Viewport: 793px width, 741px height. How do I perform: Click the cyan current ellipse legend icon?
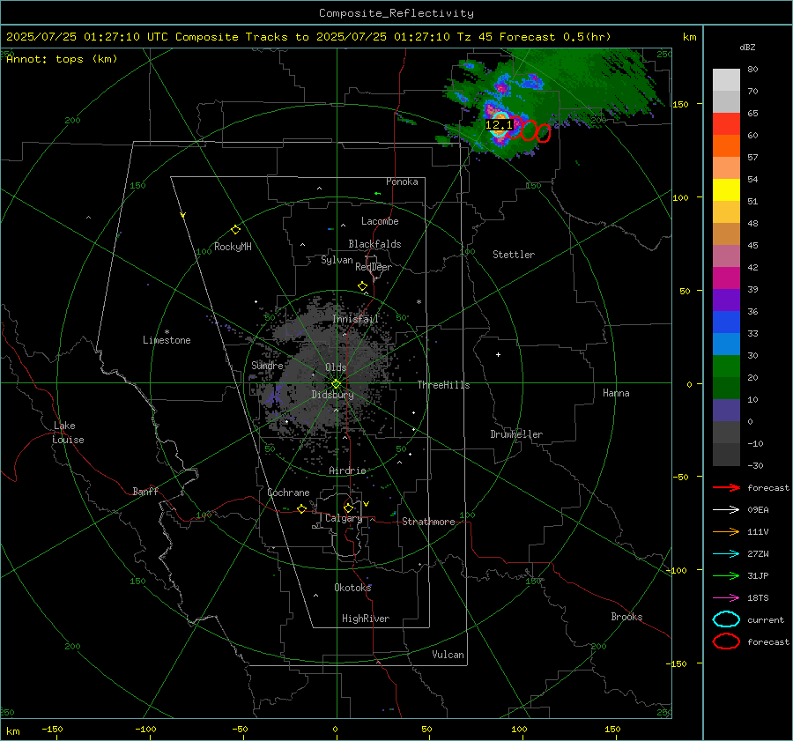[726, 619]
